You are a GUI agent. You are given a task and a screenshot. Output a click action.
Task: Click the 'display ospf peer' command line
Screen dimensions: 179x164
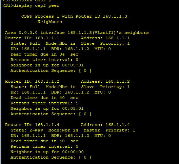point(31,6)
